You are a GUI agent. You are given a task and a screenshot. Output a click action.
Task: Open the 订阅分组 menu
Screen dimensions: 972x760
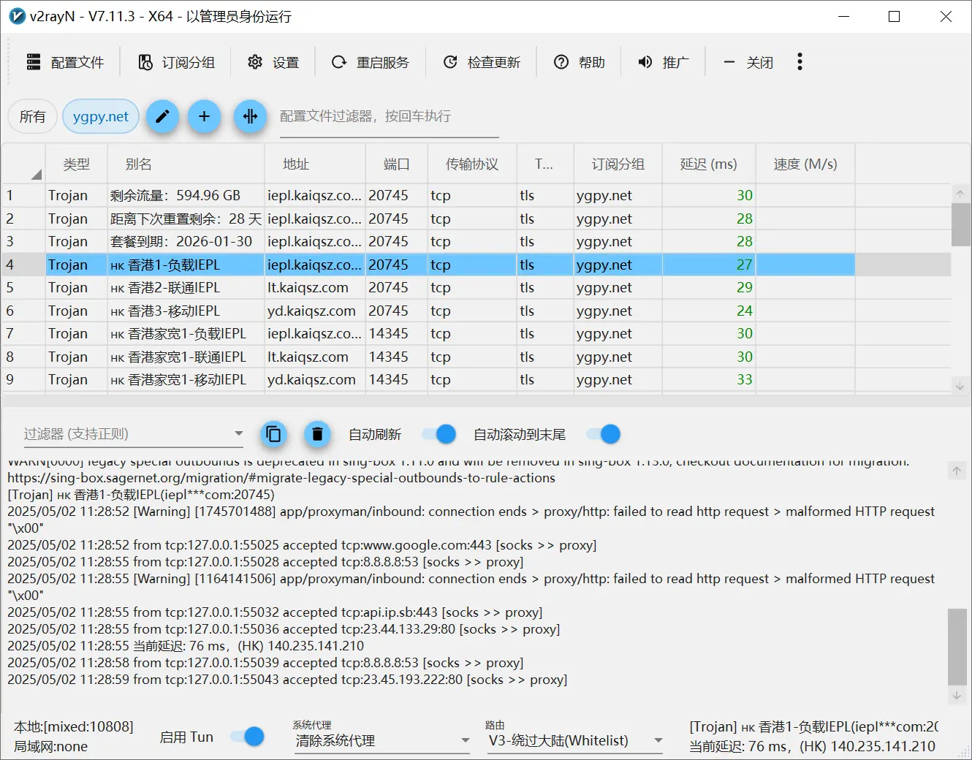point(176,62)
